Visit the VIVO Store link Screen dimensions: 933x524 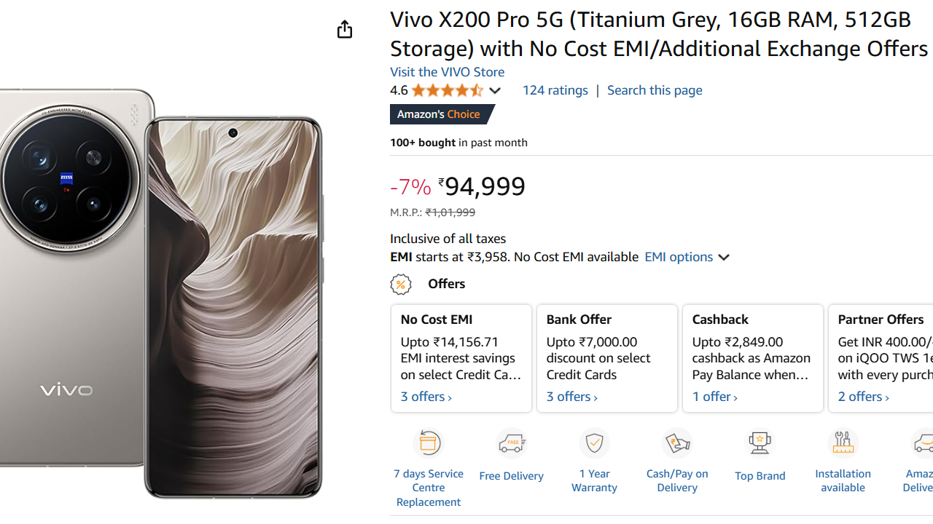[x=447, y=72]
